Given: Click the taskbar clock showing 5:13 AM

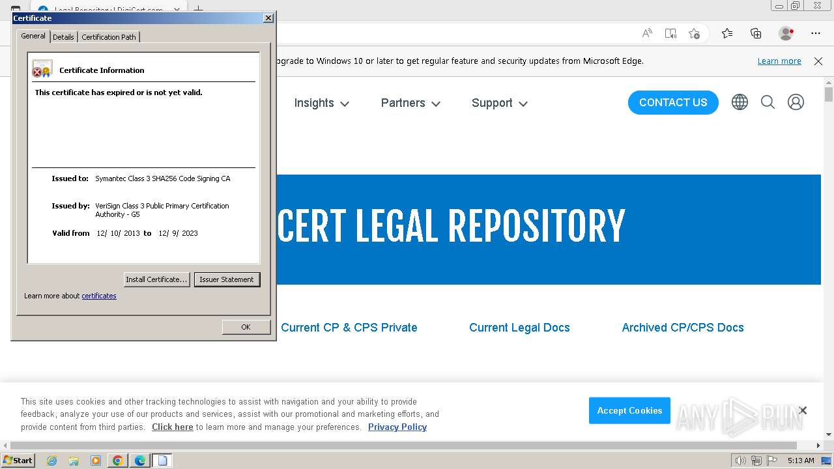Looking at the screenshot, I should [801, 461].
